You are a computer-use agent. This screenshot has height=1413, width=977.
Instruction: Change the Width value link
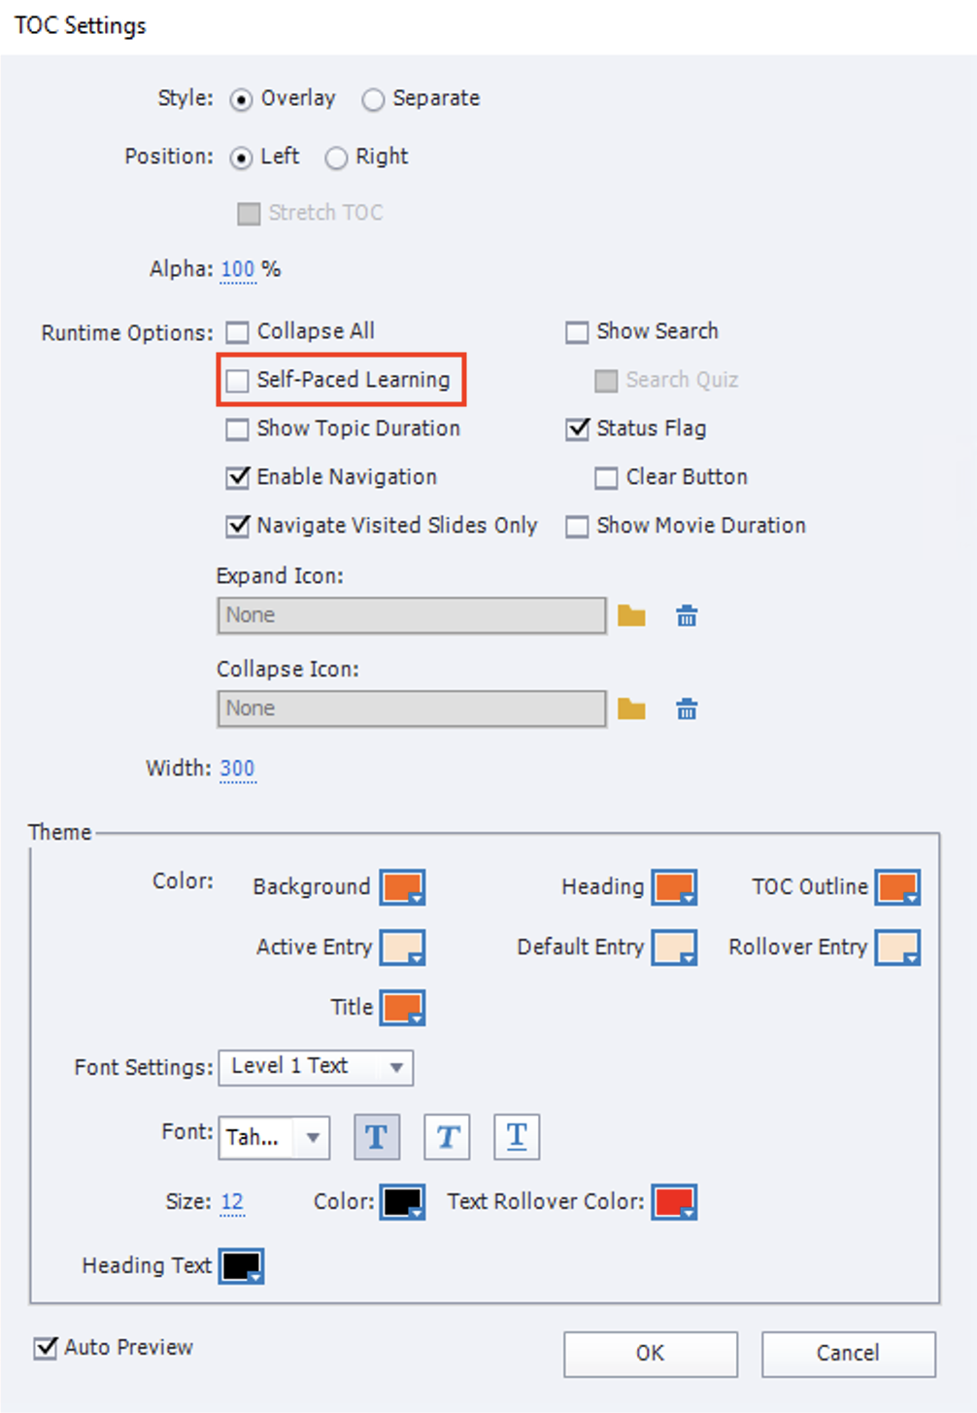point(237,768)
